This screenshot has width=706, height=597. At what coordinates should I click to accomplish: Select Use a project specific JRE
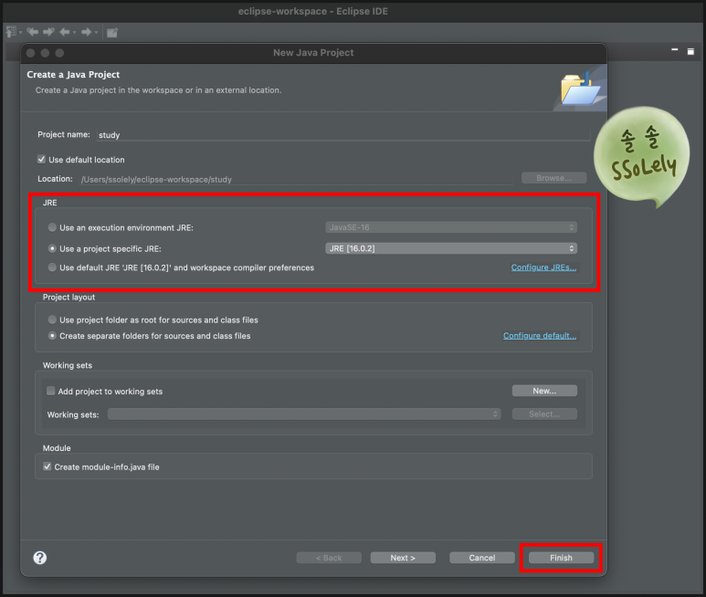pos(52,248)
